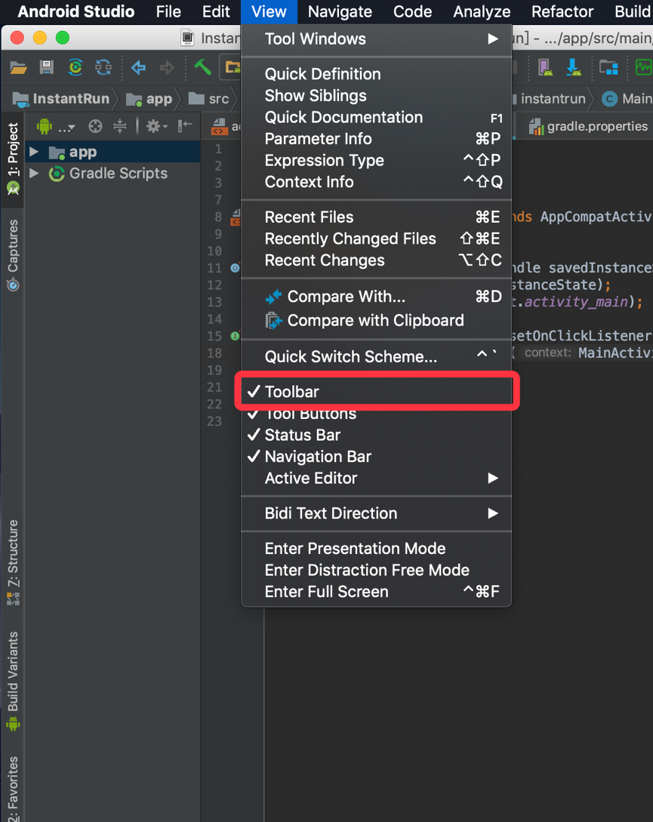Open the Android Studio application menu

pyautogui.click(x=76, y=11)
